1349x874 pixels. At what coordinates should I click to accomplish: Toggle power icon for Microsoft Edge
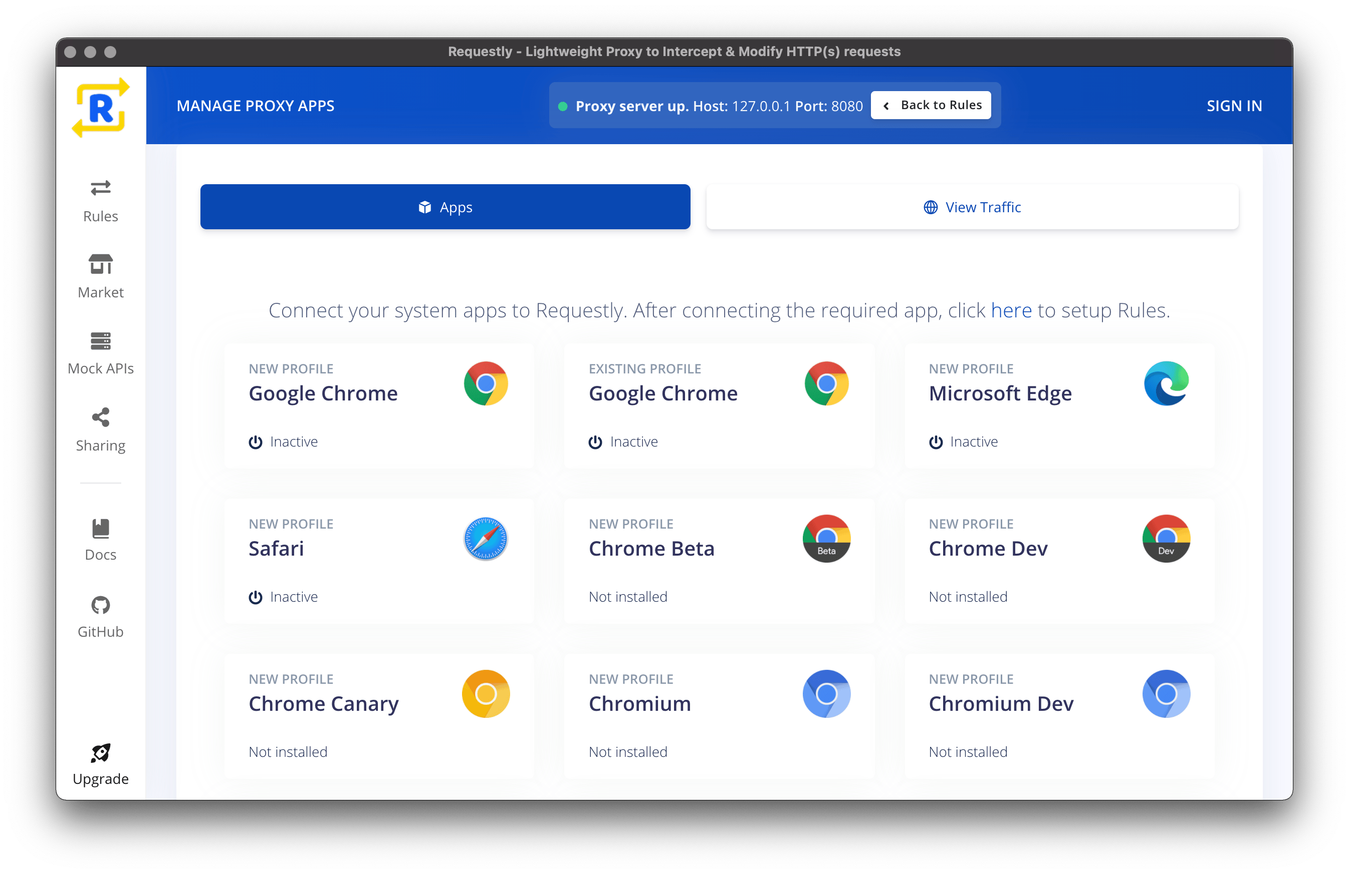[936, 442]
